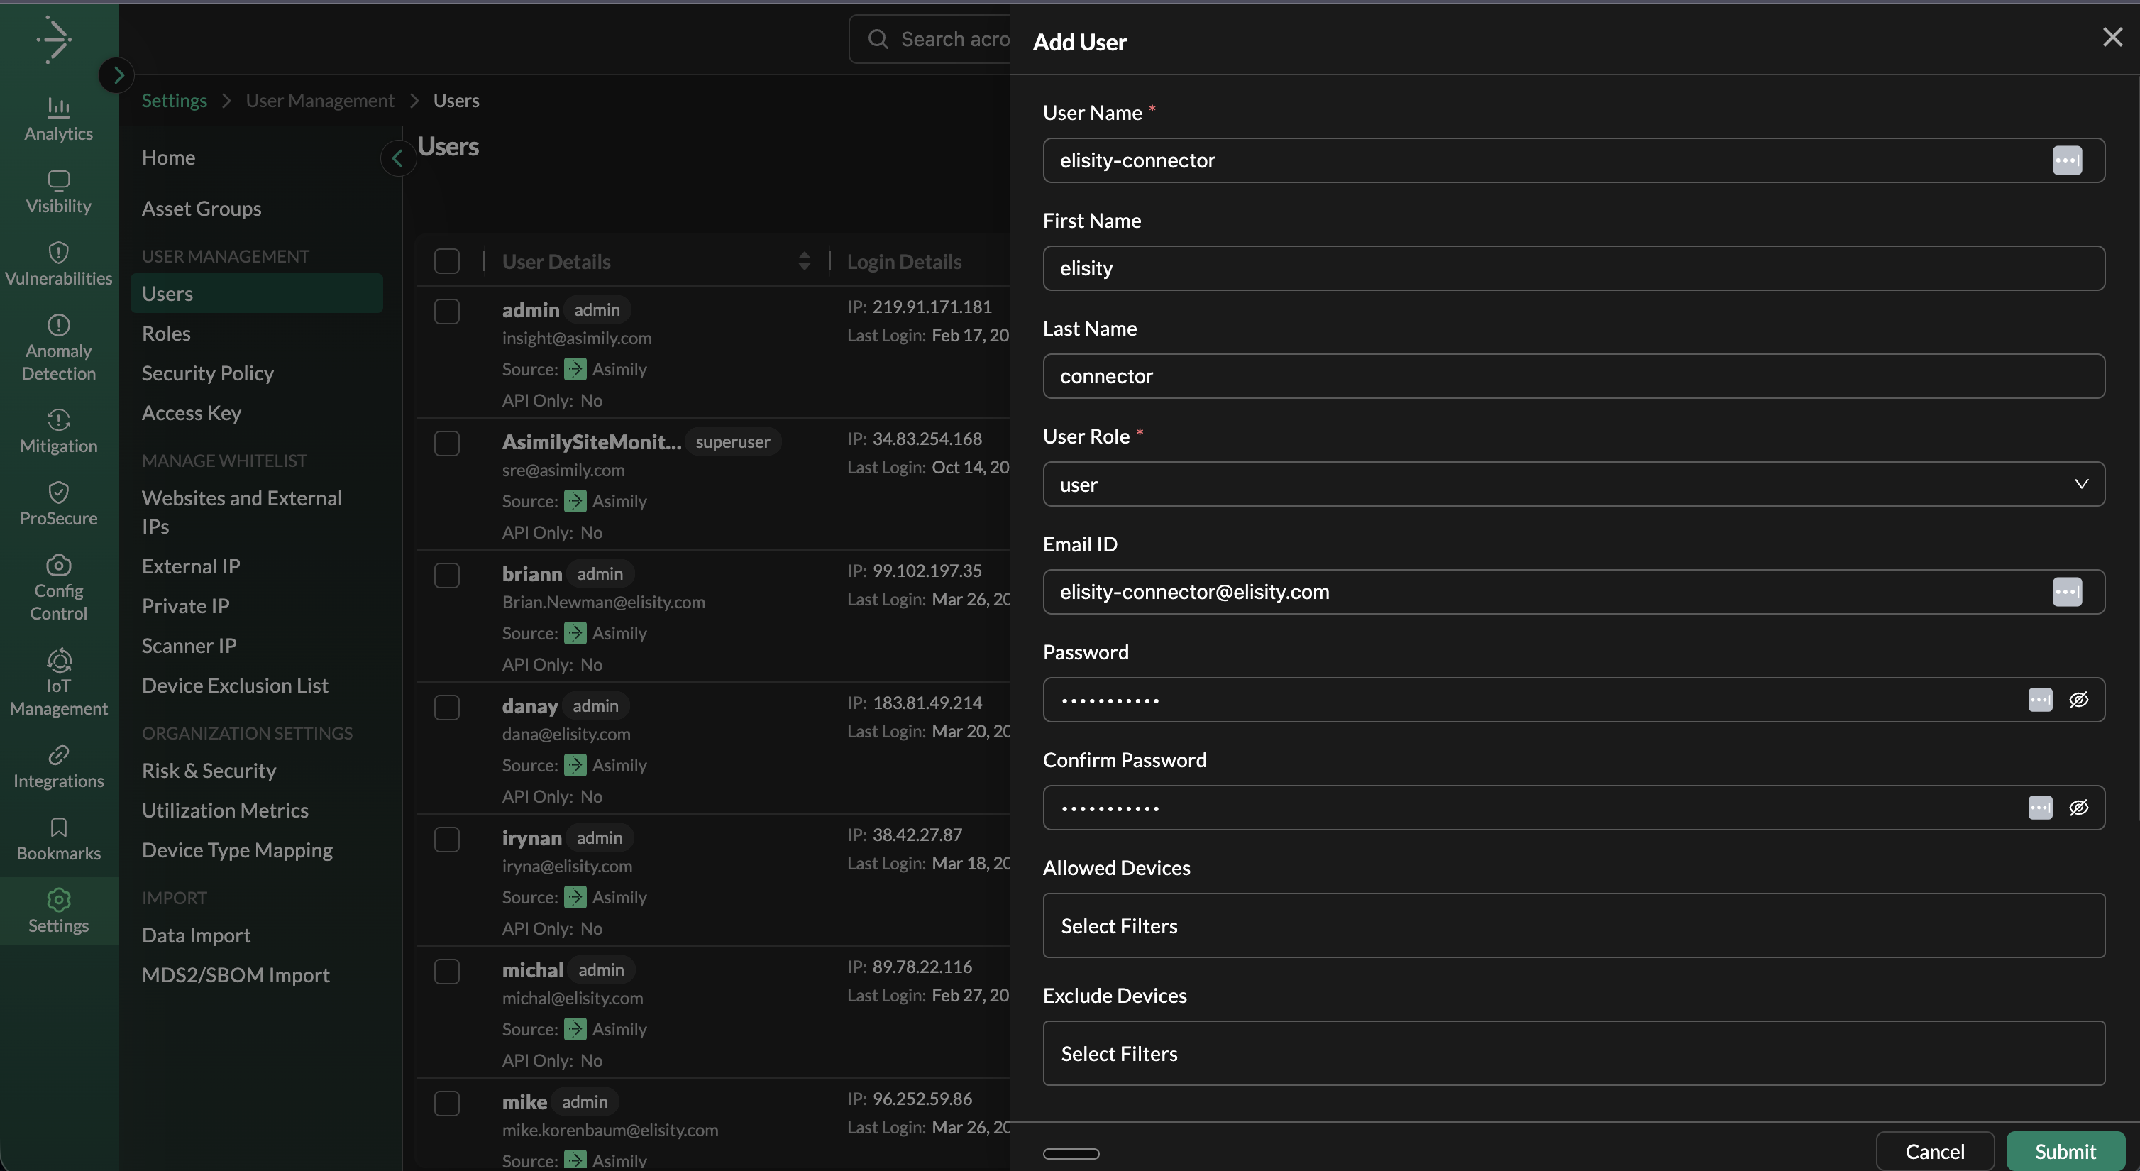Select Access Key menu item
Screen dimensions: 2140x1171
192,414
